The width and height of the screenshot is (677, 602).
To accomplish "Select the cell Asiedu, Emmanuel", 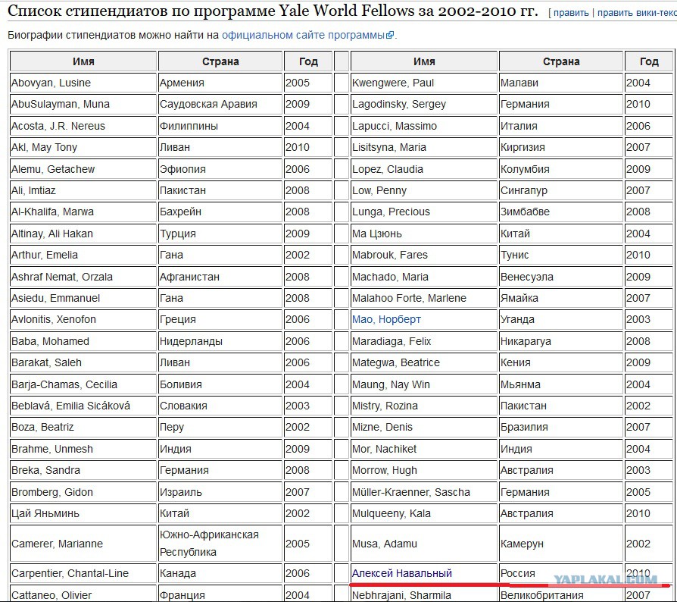I will click(x=83, y=298).
